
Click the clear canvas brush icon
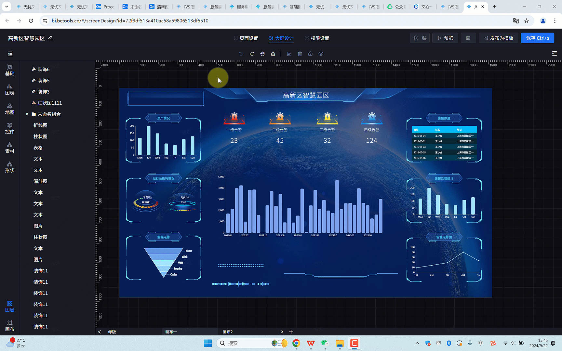pos(273,54)
